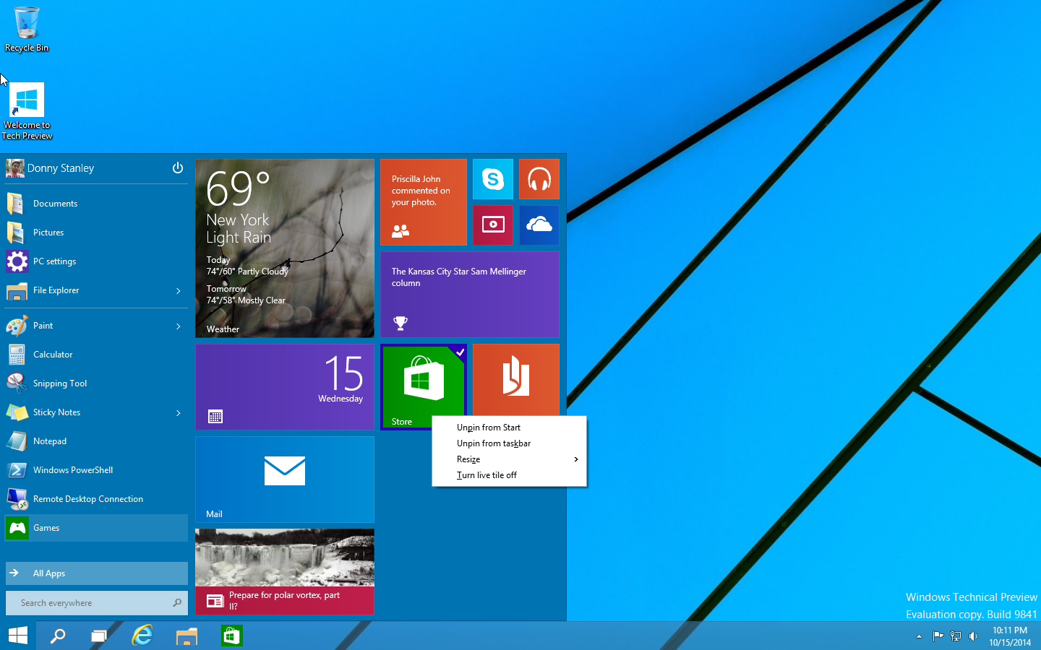Open Donny Stanley user account
The height and width of the screenshot is (650, 1041).
[x=61, y=168]
